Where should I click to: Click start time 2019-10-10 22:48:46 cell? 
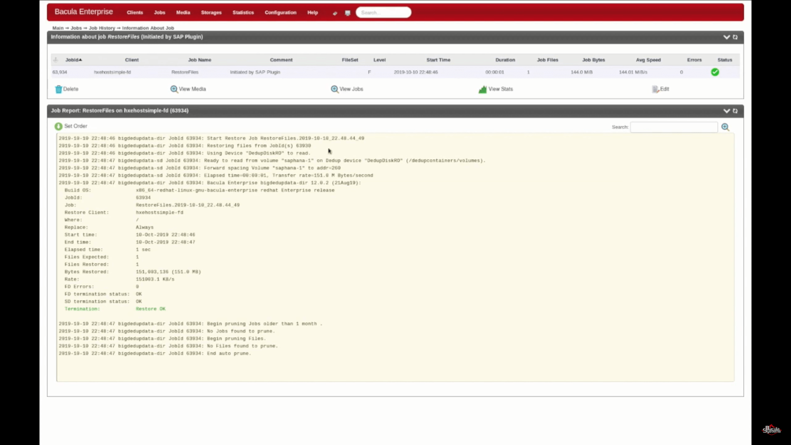pyautogui.click(x=416, y=72)
